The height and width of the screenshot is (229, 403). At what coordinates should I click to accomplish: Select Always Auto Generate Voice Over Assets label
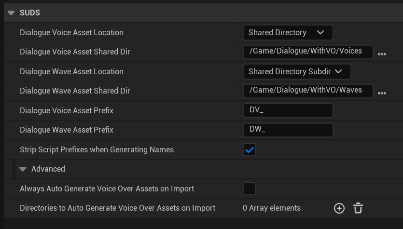point(107,189)
